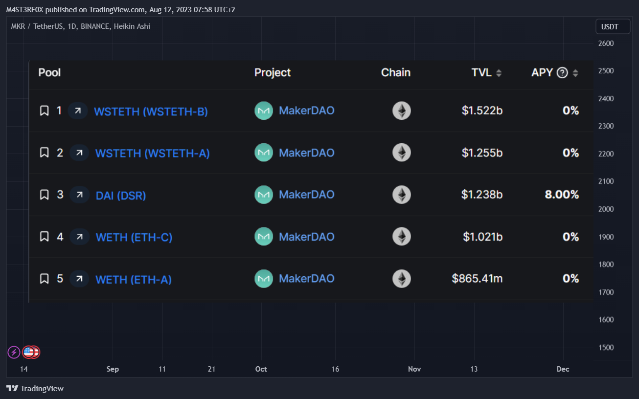Click the APY help question-mark icon
Image resolution: width=639 pixels, height=399 pixels.
click(563, 73)
